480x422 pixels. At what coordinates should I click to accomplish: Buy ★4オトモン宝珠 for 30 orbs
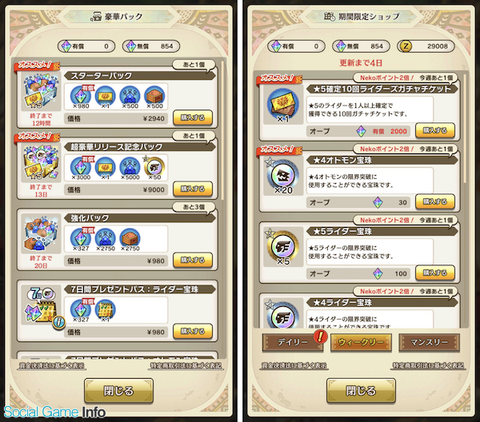pyautogui.click(x=435, y=202)
